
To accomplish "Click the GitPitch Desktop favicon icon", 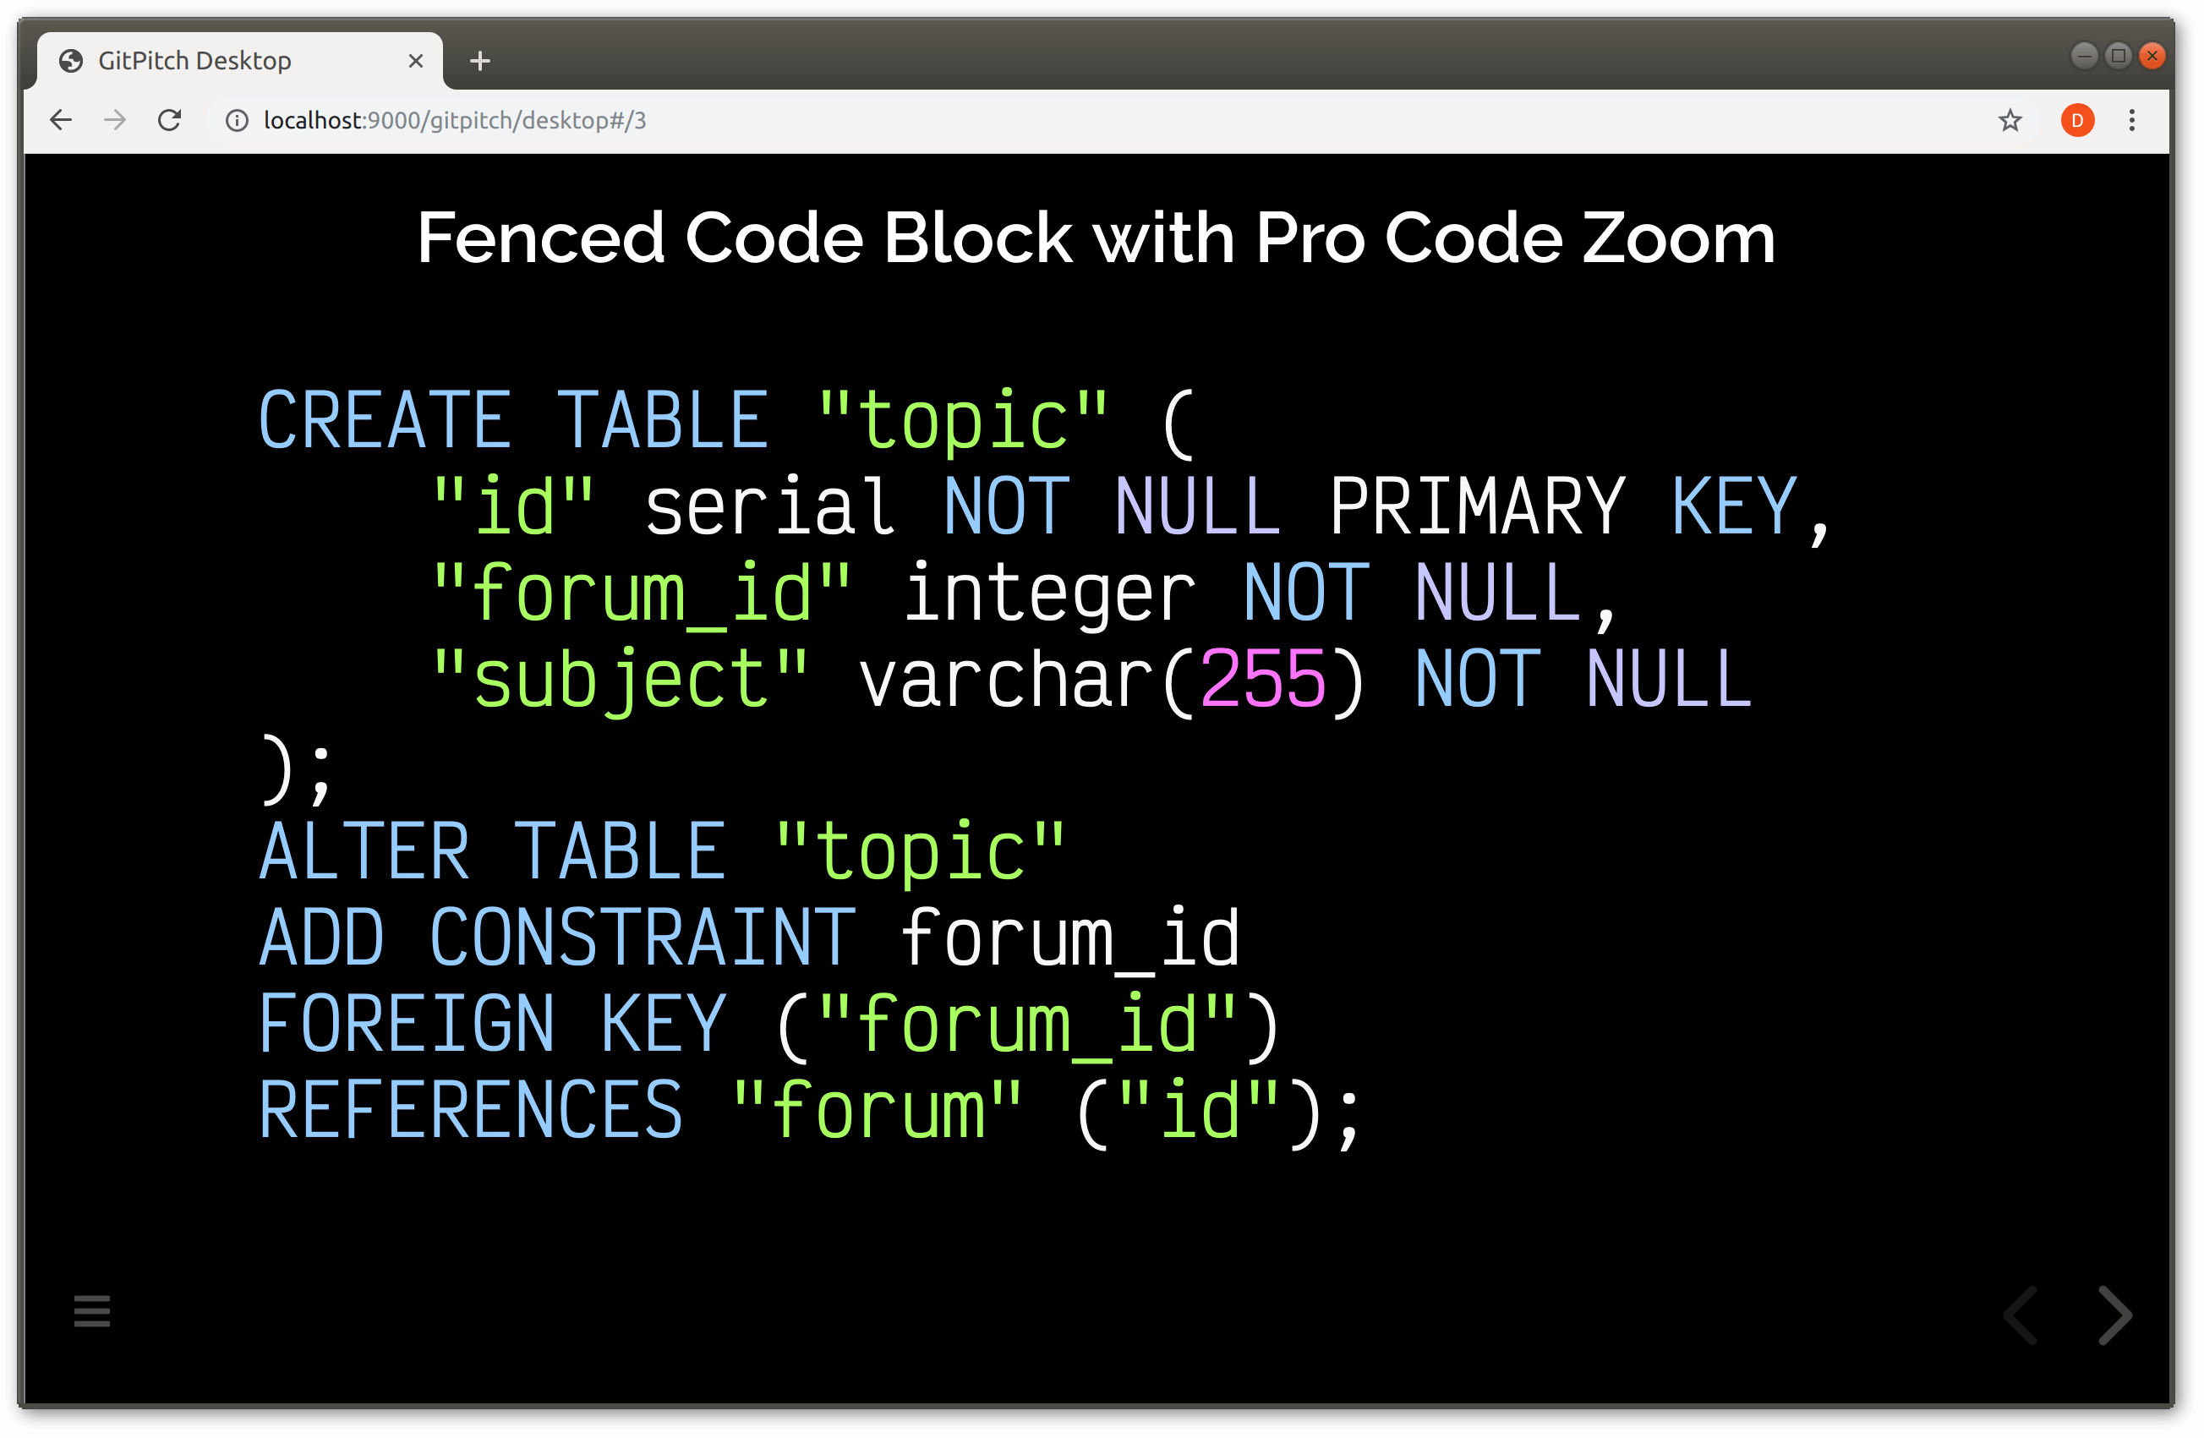I will click(71, 59).
